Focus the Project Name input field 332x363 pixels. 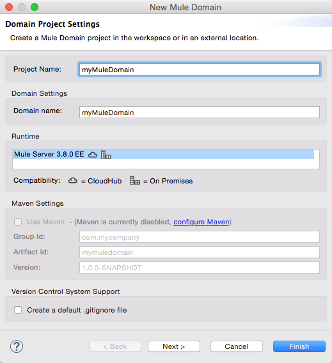coord(200,70)
